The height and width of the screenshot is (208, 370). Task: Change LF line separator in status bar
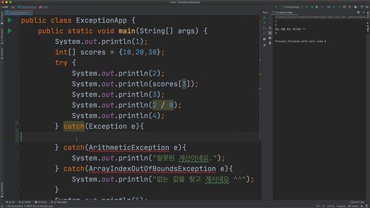coord(324,206)
